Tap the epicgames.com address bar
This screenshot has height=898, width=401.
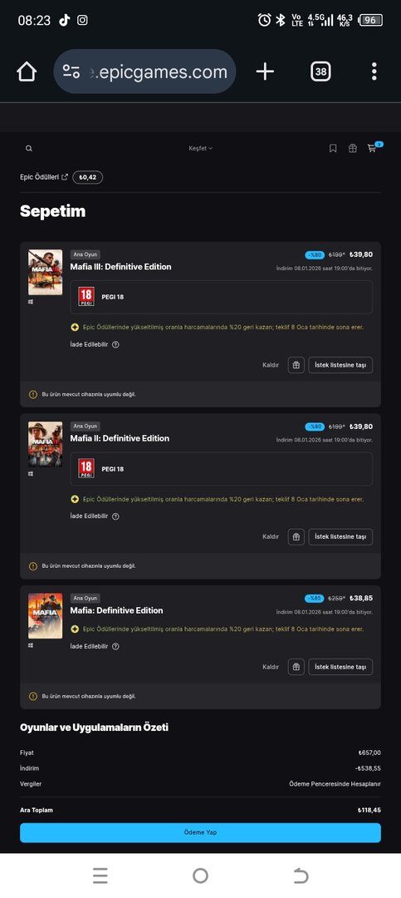[144, 72]
